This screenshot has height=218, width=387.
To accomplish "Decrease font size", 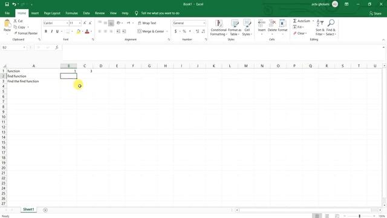I will pyautogui.click(x=90, y=23).
